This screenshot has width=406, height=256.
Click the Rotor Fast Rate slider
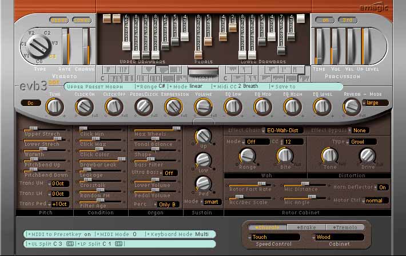click(250, 184)
